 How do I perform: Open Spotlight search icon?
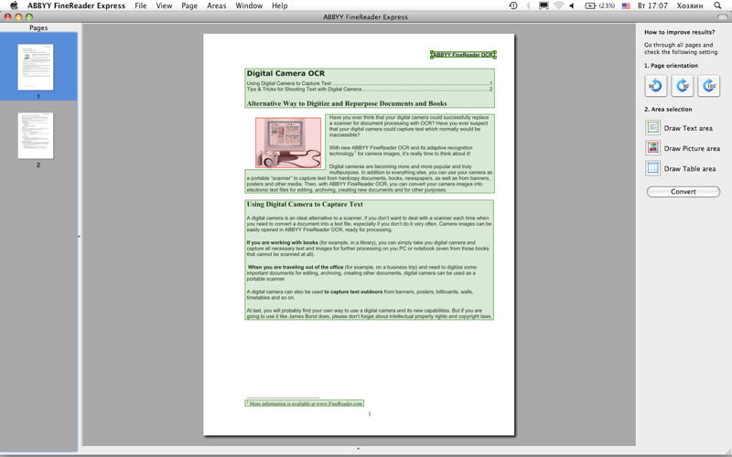pyautogui.click(x=717, y=5)
